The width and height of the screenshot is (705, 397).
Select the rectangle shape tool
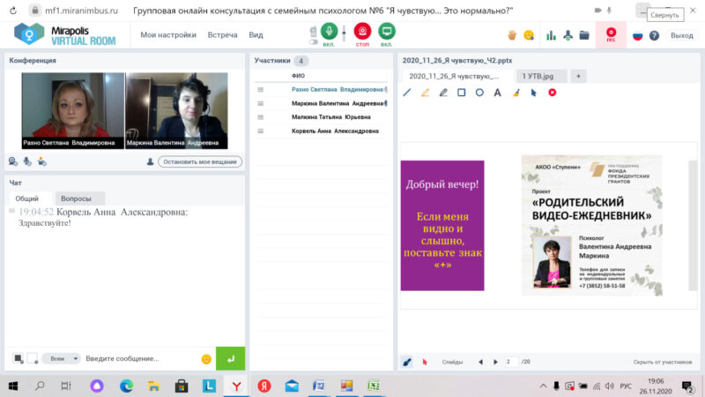coord(461,93)
